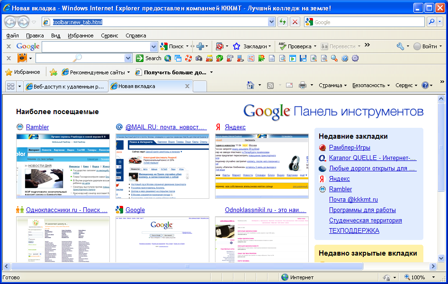
Task: Open the Избранное menu in menu bar
Action: (x=81, y=35)
